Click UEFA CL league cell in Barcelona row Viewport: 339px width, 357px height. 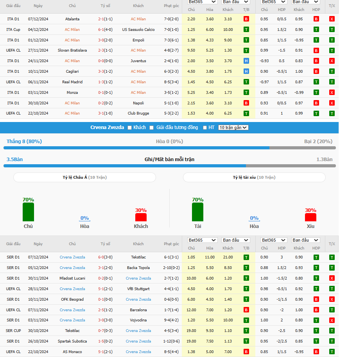[x=13, y=310]
